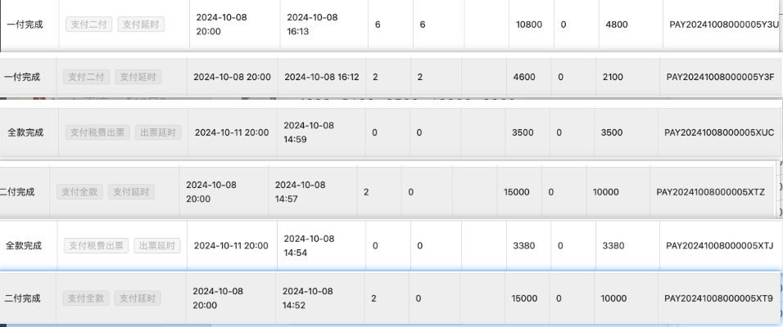Select order number PAY20241008000005Y3U
The height and width of the screenshot is (327, 783).
coord(724,25)
